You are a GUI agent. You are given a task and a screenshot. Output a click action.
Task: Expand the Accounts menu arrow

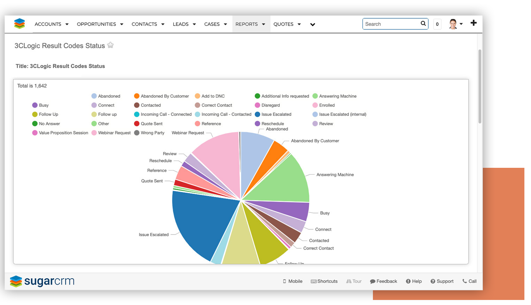(x=67, y=24)
